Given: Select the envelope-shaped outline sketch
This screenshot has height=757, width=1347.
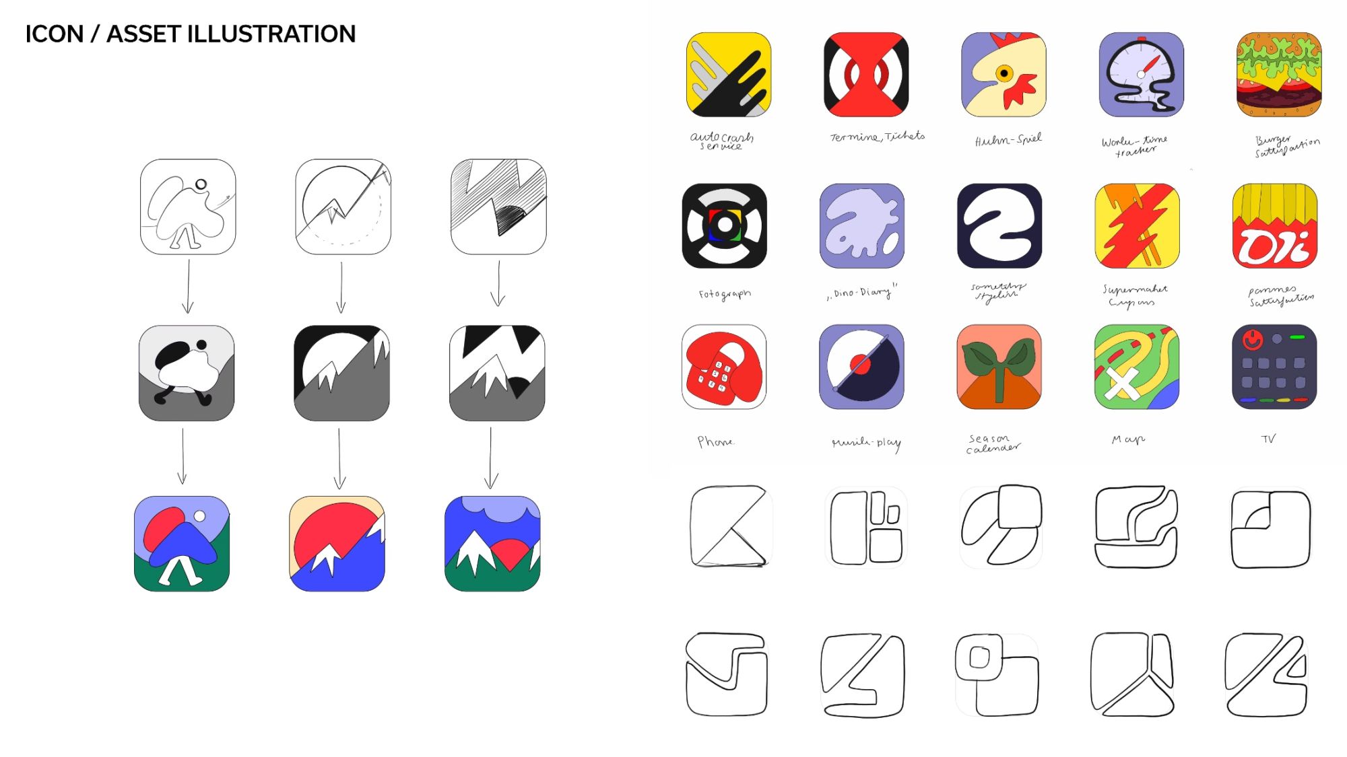Looking at the screenshot, I should tap(727, 674).
